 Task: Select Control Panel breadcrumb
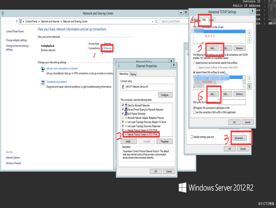tap(31, 21)
